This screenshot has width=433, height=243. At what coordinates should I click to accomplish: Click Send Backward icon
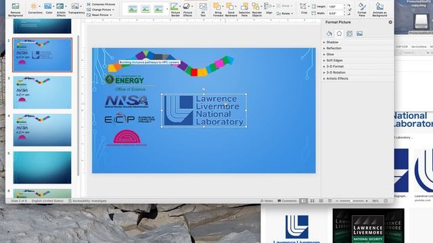[230, 7]
